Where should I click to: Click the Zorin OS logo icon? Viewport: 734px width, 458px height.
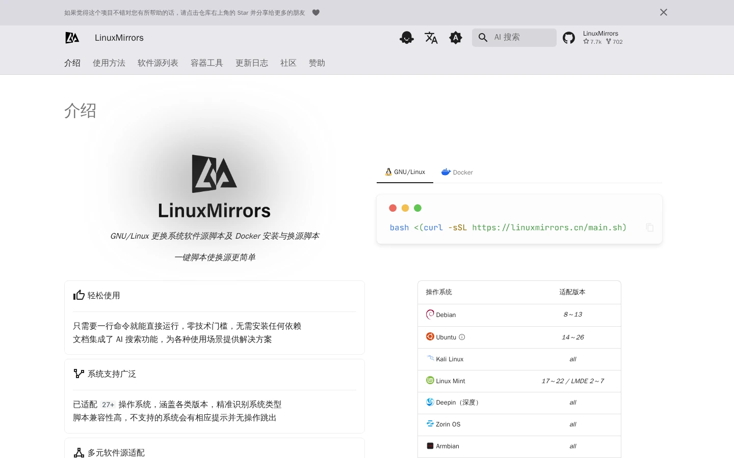click(x=430, y=423)
